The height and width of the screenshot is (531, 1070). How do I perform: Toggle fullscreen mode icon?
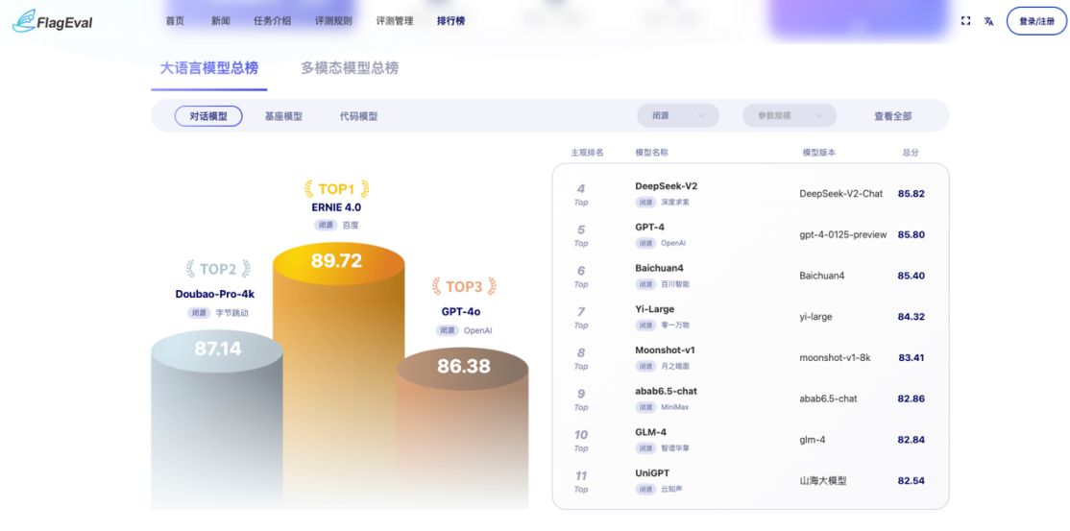click(965, 21)
